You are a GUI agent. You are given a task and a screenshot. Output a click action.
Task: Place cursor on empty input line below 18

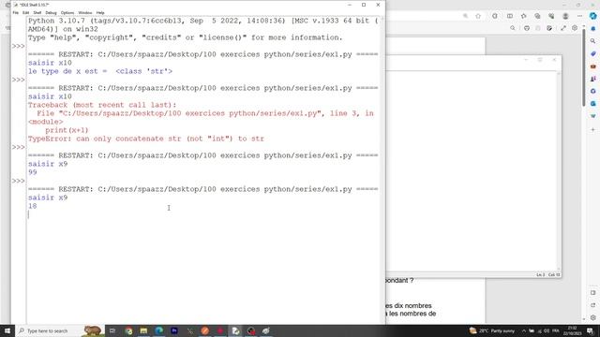(x=204, y=214)
